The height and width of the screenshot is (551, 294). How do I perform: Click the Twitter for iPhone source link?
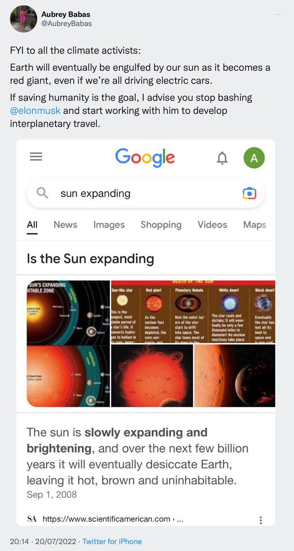(112, 541)
